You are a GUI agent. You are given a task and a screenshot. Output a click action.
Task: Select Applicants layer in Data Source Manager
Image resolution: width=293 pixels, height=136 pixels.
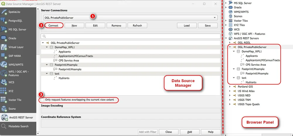pyautogui.click(x=65, y=52)
